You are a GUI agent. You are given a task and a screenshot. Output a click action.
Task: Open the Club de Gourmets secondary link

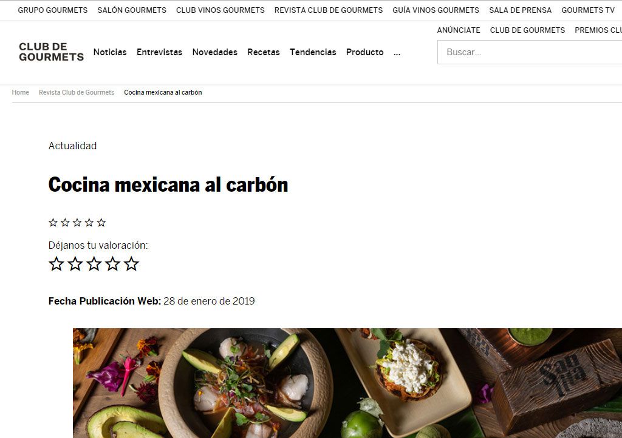click(527, 30)
